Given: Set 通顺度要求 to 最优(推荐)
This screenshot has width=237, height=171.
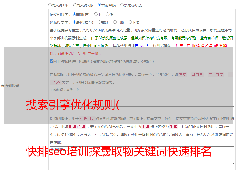Looking at the screenshot, I should coord(74,22).
